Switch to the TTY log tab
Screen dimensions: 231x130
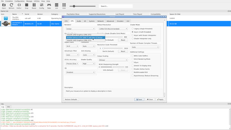[9, 107]
